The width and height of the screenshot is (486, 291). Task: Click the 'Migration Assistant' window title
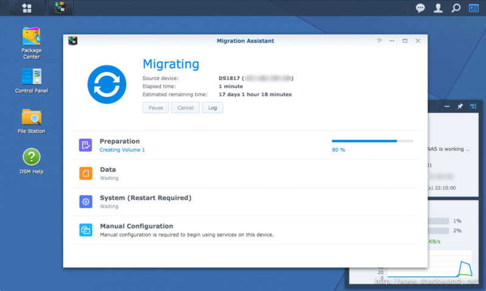tap(245, 41)
